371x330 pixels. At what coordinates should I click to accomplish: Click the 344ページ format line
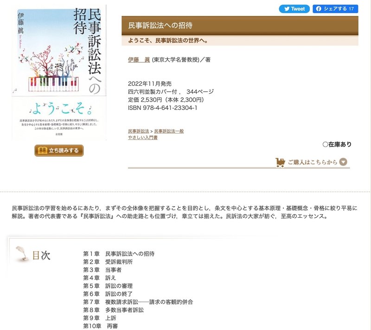[171, 92]
